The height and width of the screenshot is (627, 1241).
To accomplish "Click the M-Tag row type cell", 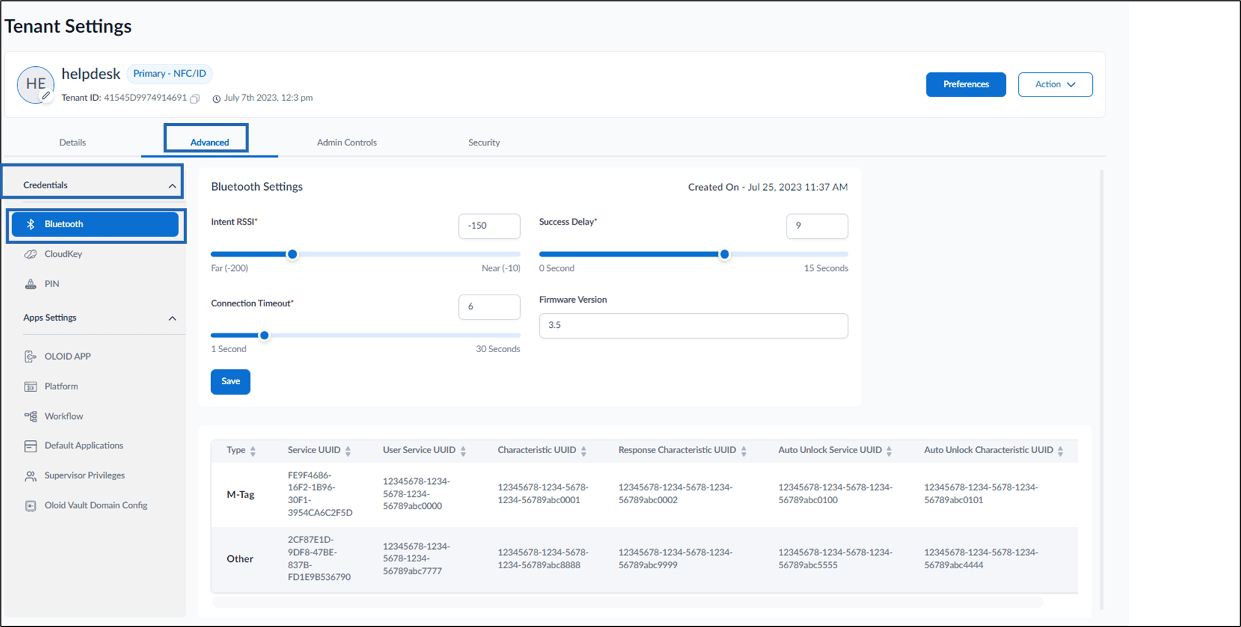I will (x=241, y=495).
